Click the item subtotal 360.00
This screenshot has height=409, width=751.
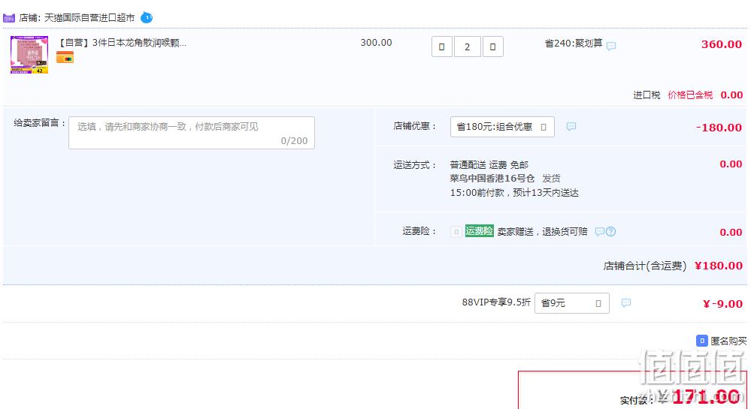[x=721, y=44]
